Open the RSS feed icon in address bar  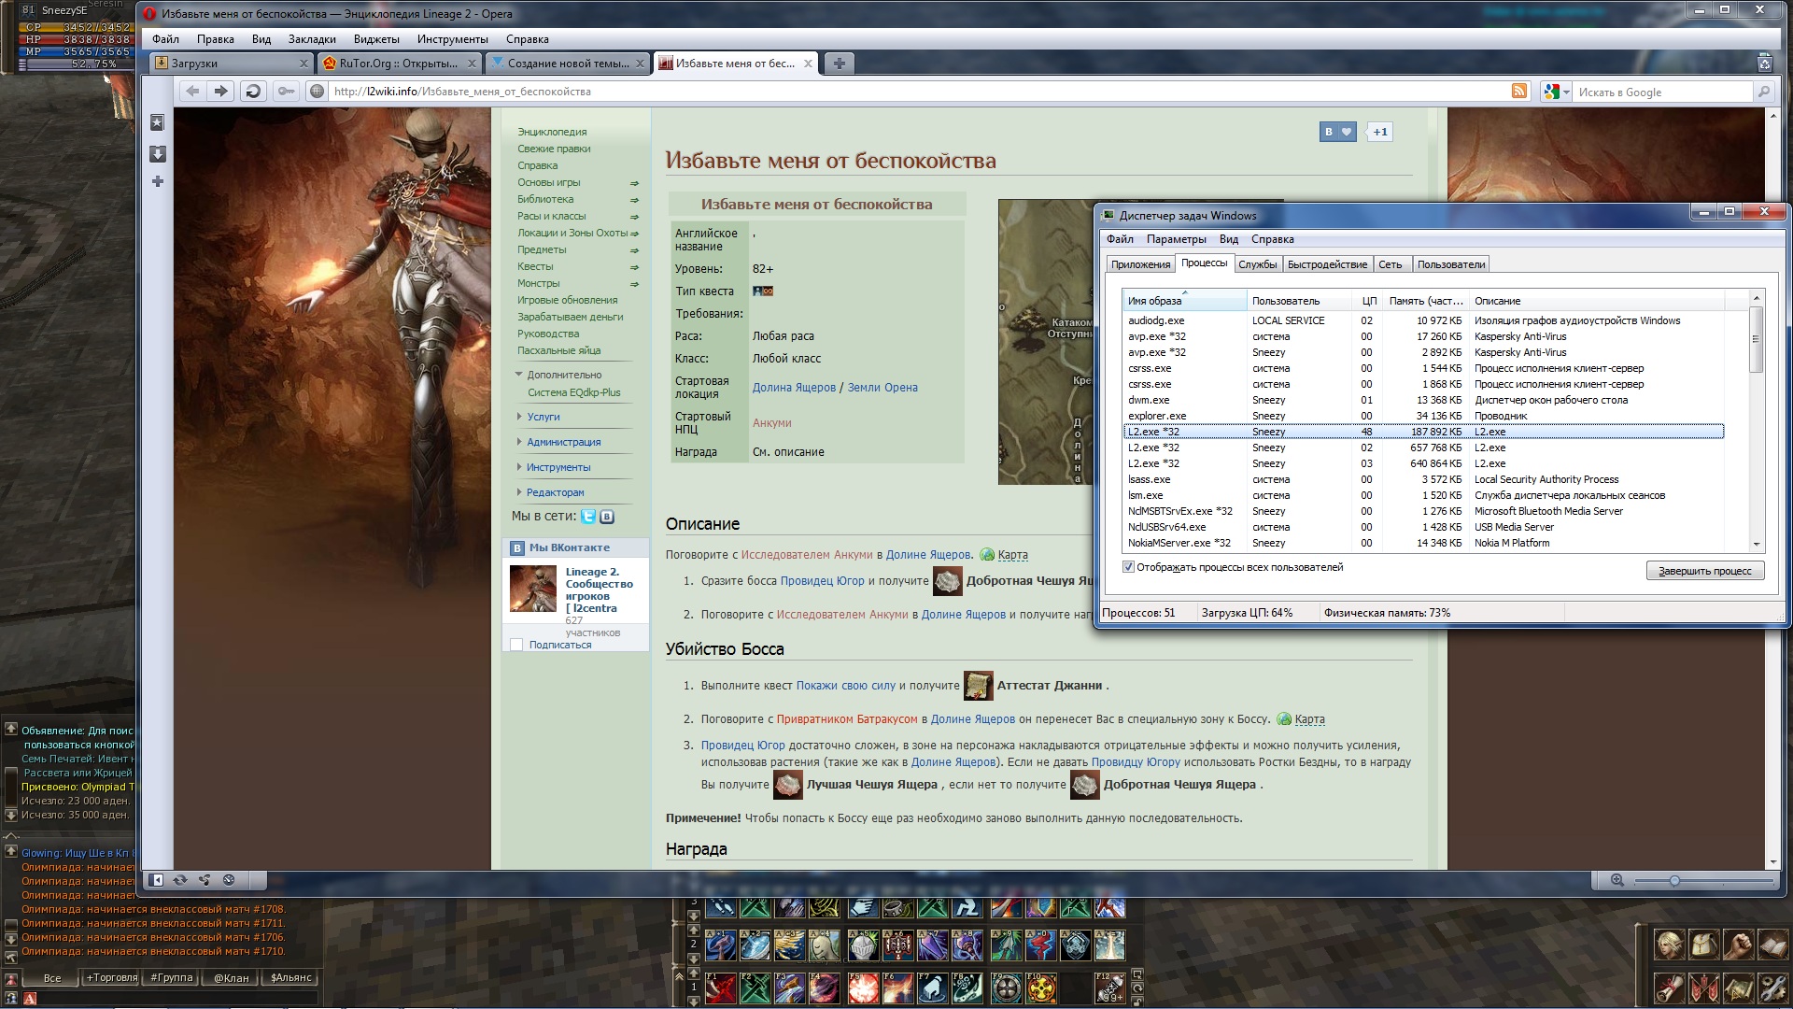1519,91
